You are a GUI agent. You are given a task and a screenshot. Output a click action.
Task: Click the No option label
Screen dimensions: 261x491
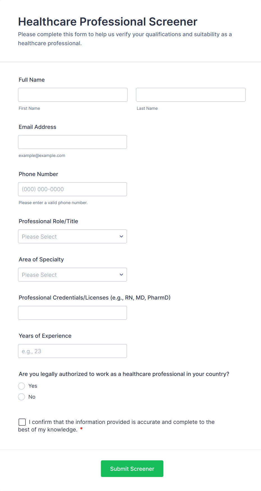[x=32, y=397]
